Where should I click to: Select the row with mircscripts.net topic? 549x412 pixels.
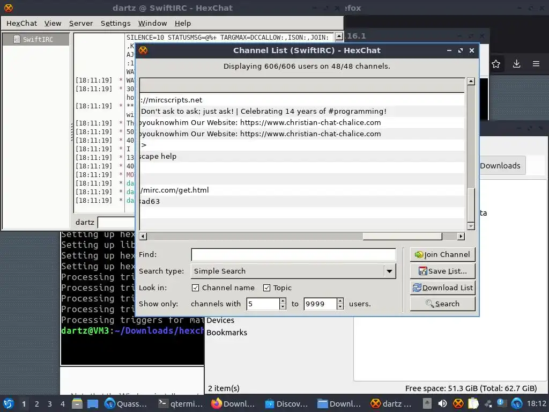pyautogui.click(x=302, y=100)
